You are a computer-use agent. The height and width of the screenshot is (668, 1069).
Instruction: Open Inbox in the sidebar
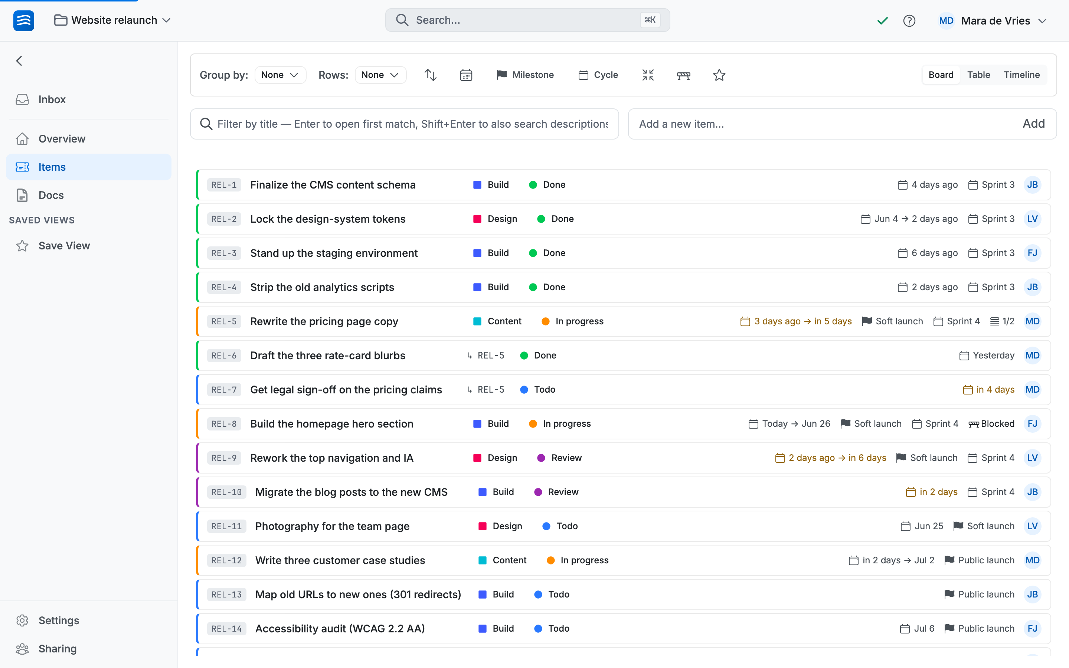(88, 99)
